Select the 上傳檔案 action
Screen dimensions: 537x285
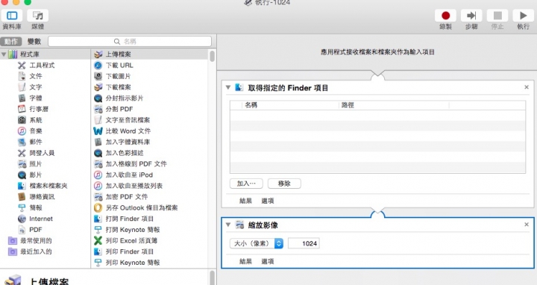point(118,54)
